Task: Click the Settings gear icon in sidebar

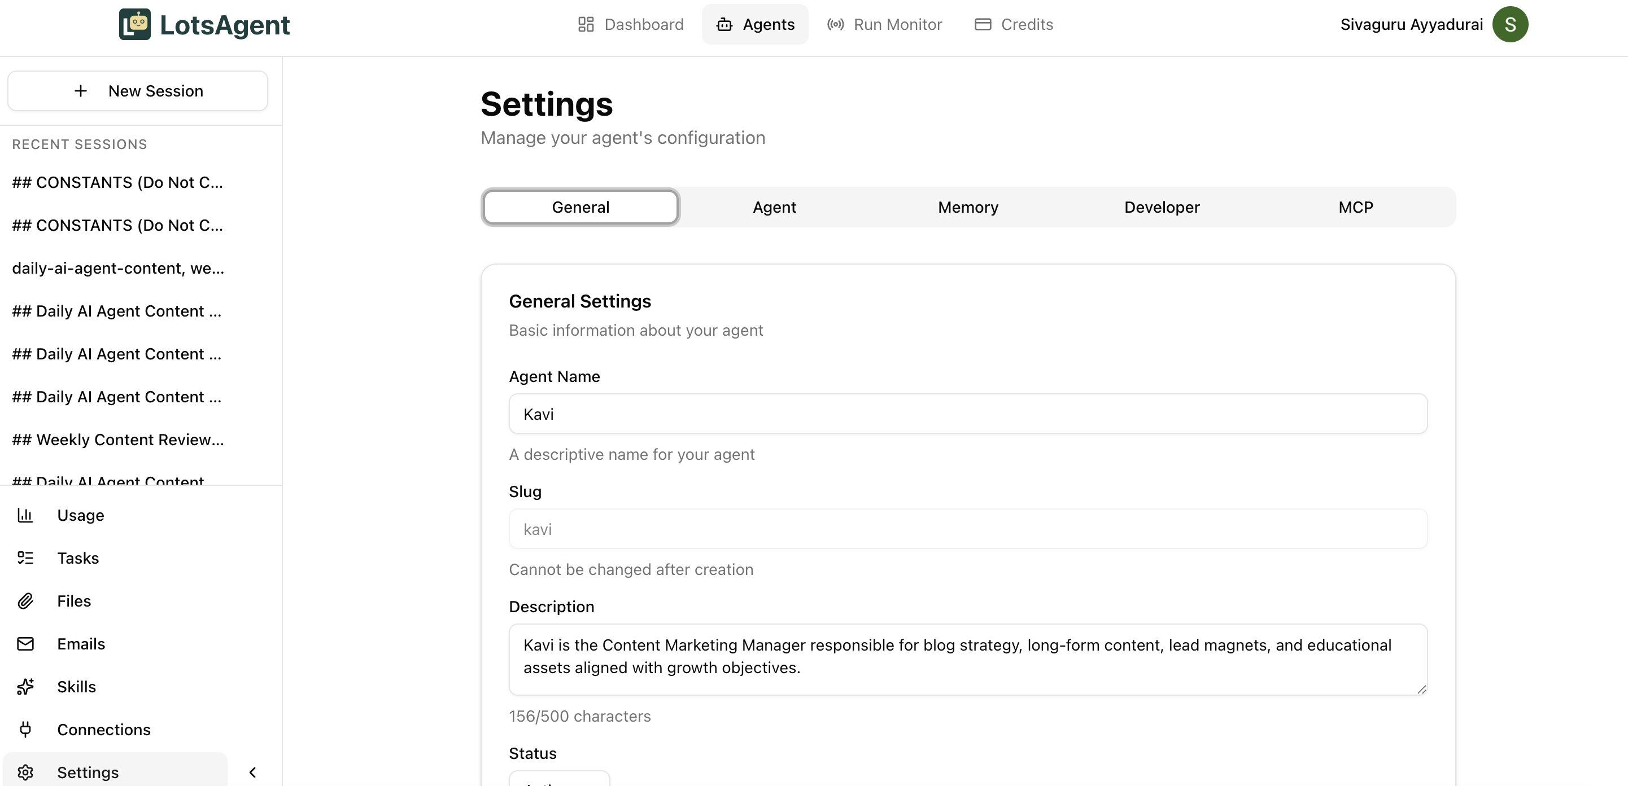Action: tap(25, 772)
